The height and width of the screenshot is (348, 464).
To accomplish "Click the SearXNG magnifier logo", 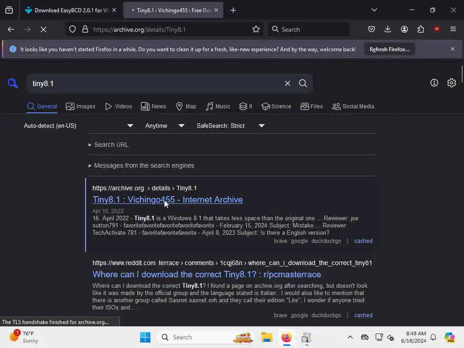I will (x=13, y=83).
